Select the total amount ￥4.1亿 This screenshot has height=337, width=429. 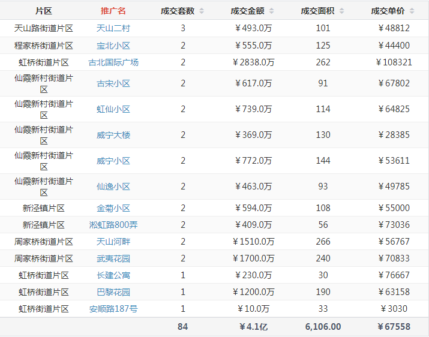253,327
